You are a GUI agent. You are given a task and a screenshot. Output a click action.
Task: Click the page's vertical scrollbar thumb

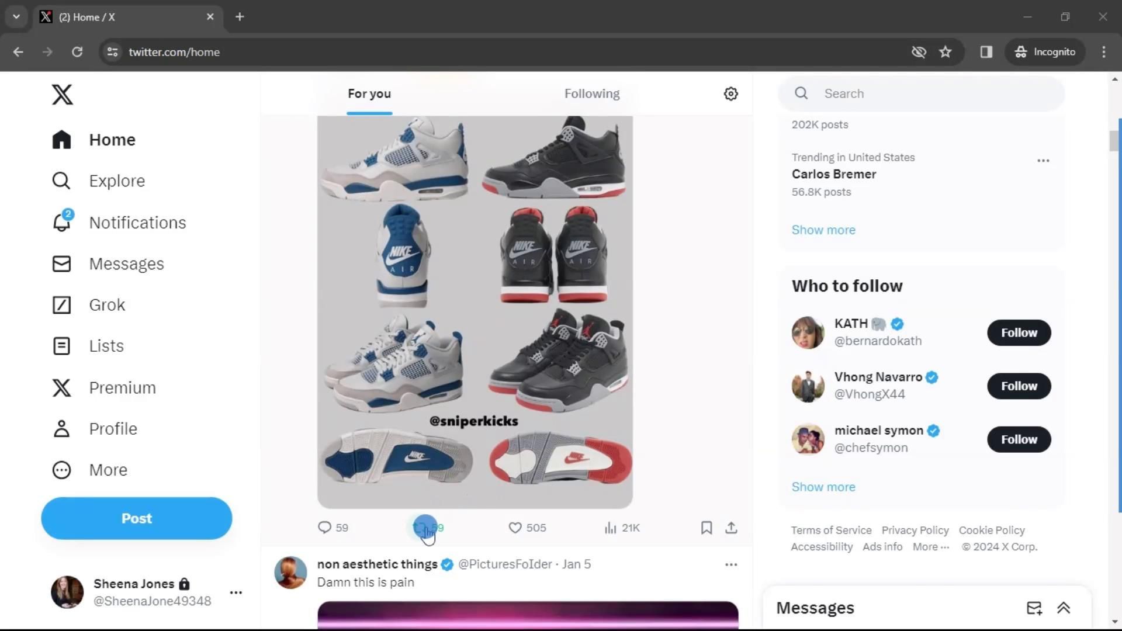1114,141
